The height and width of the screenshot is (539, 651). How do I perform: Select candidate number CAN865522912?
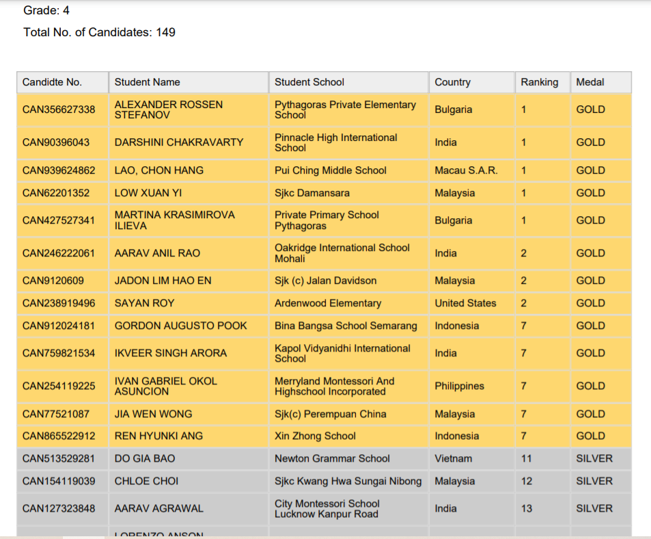point(59,436)
